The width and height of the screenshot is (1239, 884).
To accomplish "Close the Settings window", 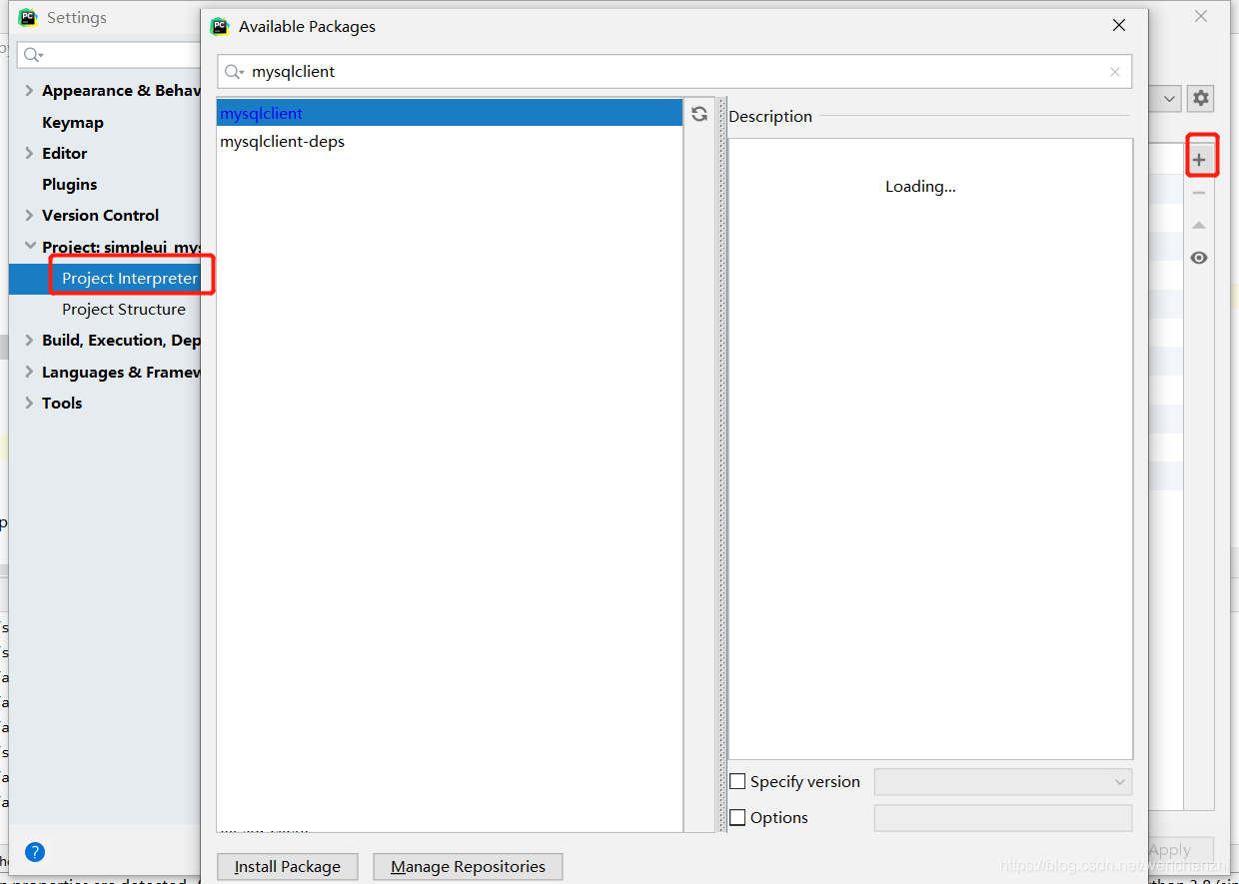I will click(x=1201, y=16).
